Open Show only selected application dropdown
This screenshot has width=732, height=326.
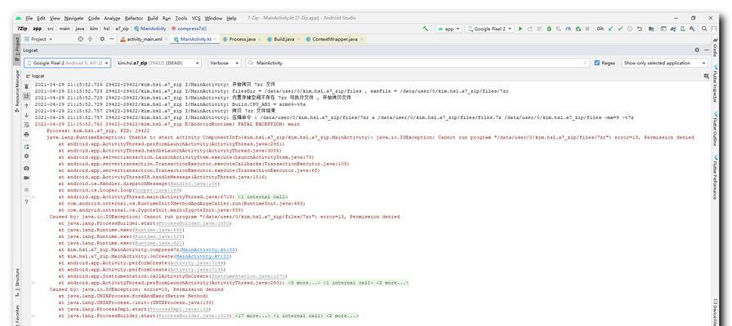pos(665,63)
